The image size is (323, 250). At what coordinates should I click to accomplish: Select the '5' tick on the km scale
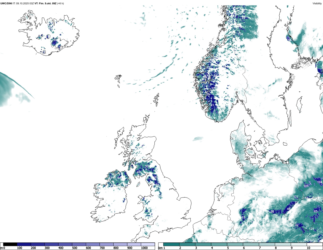coord(228,248)
